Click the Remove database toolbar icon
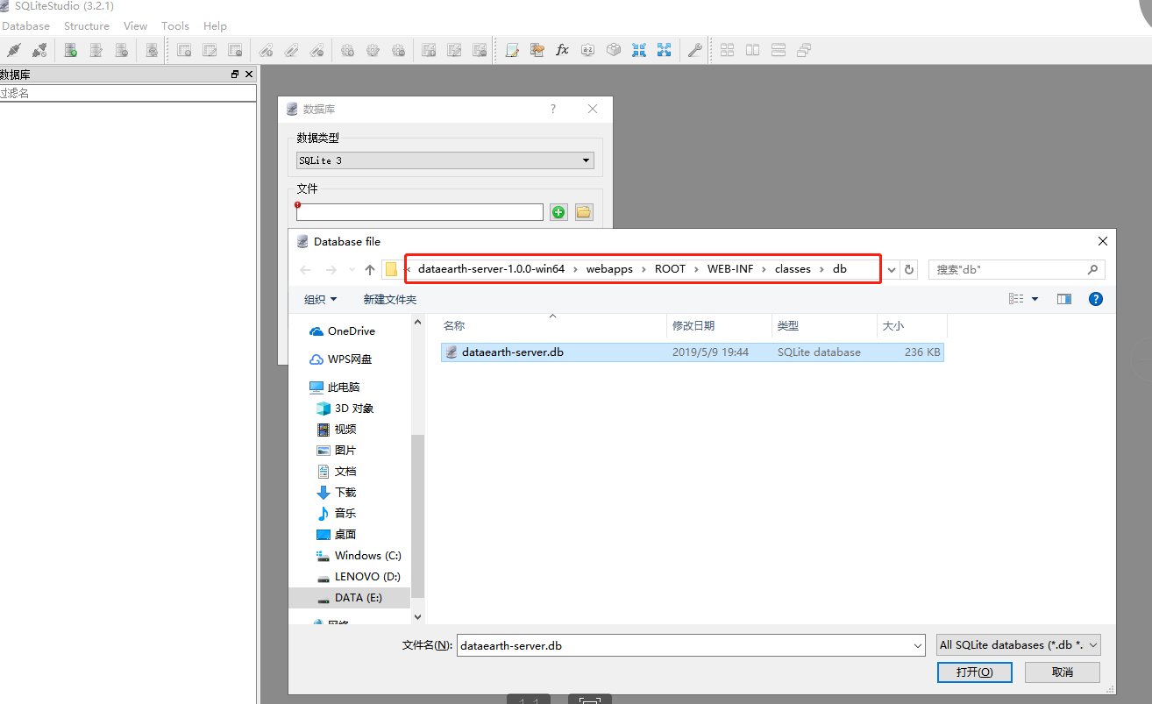The image size is (1152, 704). [x=122, y=50]
